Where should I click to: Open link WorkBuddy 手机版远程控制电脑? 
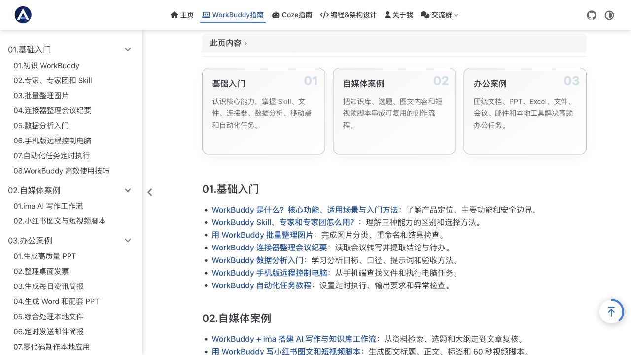(270, 273)
